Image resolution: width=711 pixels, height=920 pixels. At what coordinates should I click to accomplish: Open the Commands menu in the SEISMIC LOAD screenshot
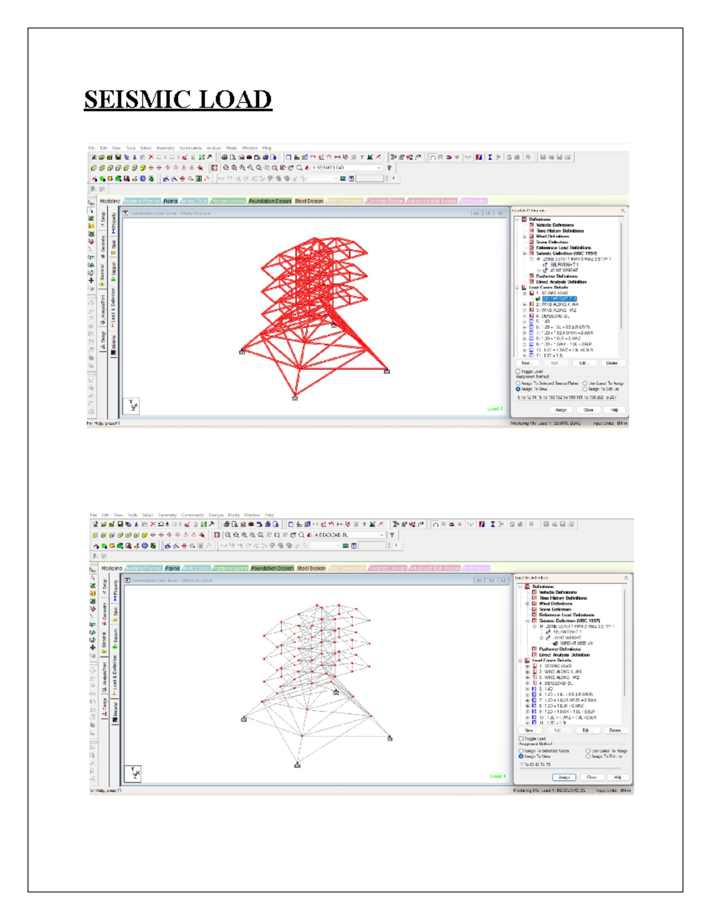191,148
